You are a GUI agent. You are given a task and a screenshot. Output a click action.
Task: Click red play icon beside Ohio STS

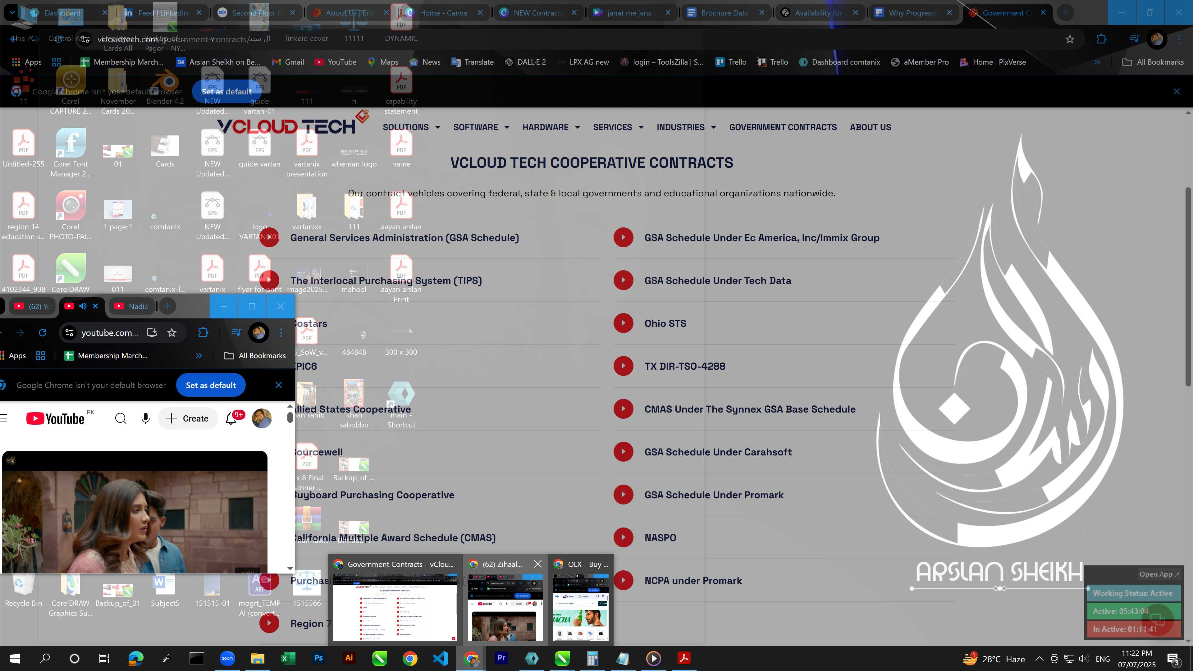pos(623,323)
